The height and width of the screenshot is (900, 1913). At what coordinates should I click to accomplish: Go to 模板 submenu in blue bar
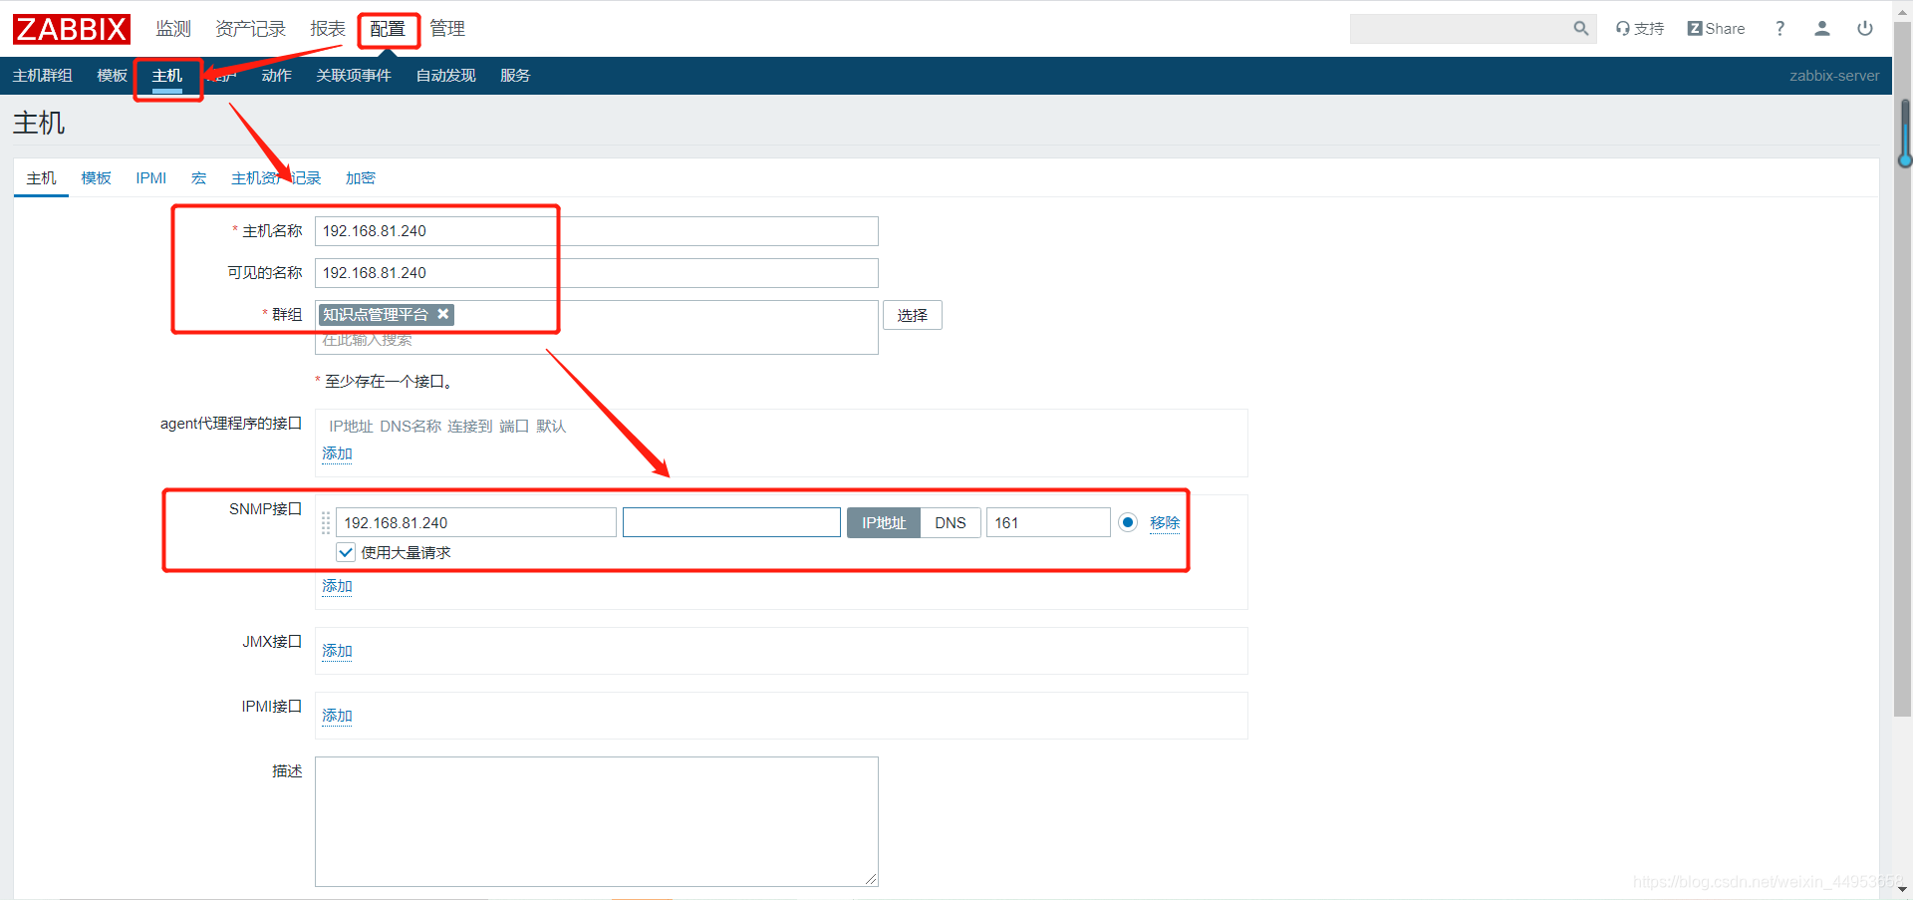pos(112,76)
